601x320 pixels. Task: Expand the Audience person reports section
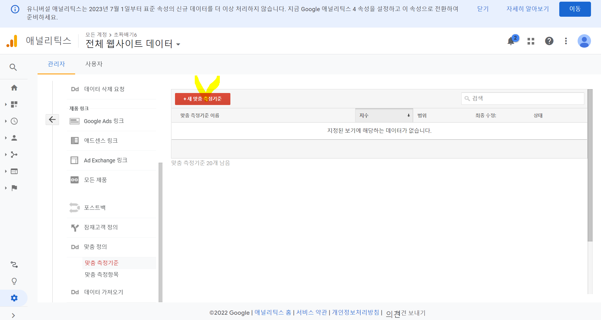(14, 138)
